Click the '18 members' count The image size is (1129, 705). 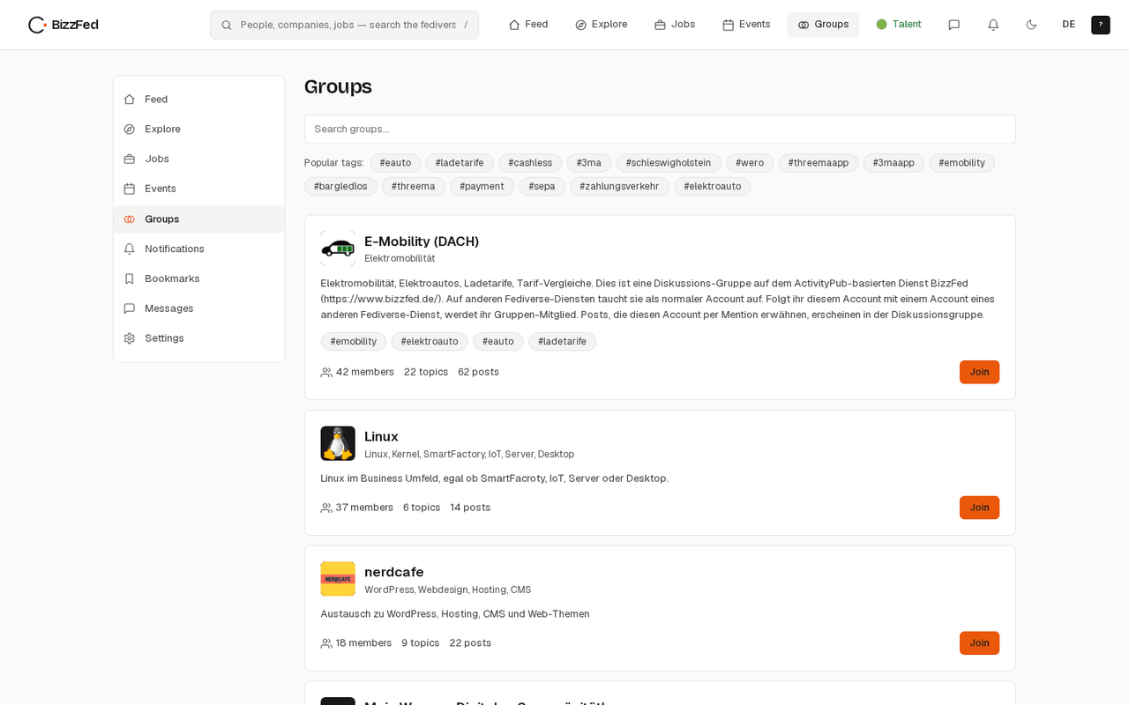356,643
